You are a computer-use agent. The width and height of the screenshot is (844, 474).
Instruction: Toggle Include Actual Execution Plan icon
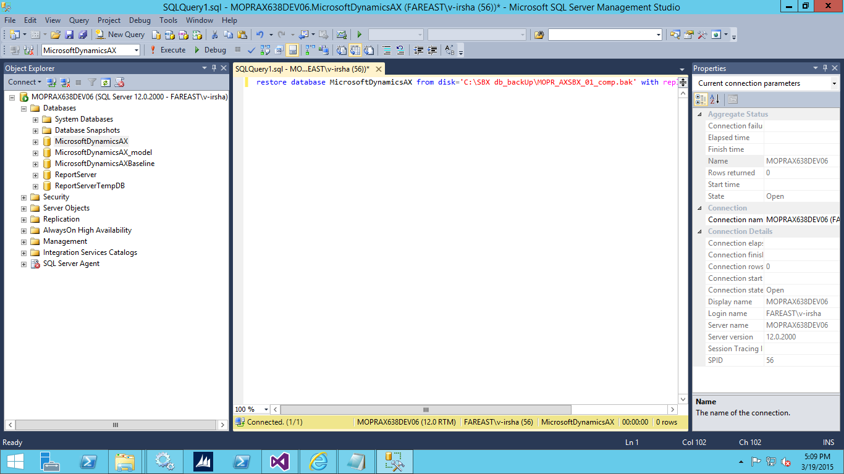click(310, 50)
